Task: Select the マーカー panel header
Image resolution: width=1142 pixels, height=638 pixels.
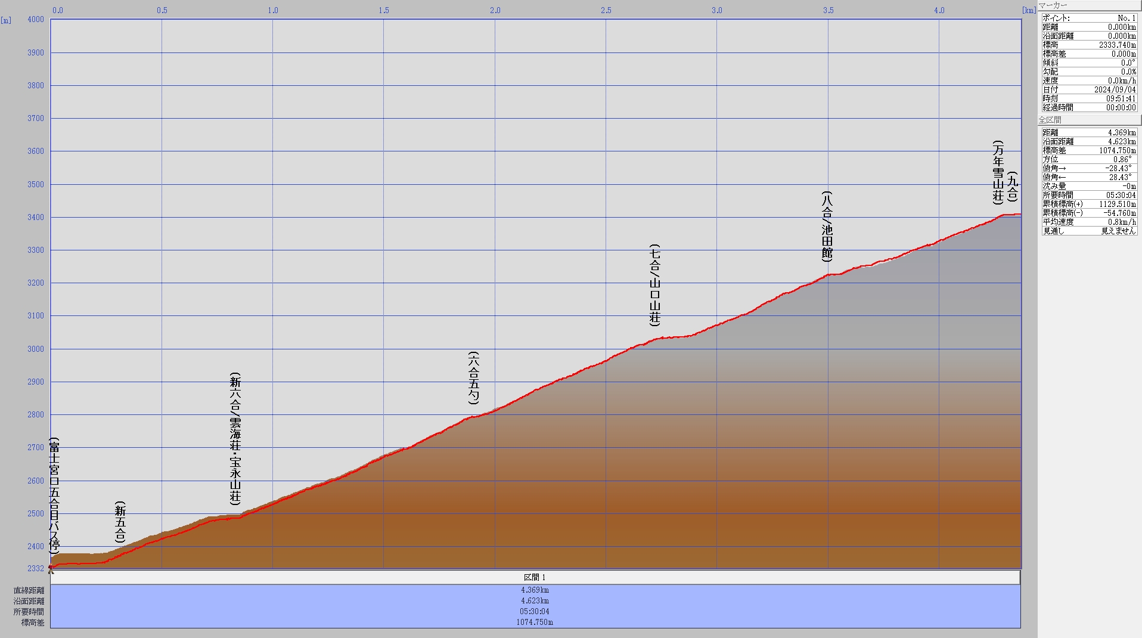Action: point(1053,5)
